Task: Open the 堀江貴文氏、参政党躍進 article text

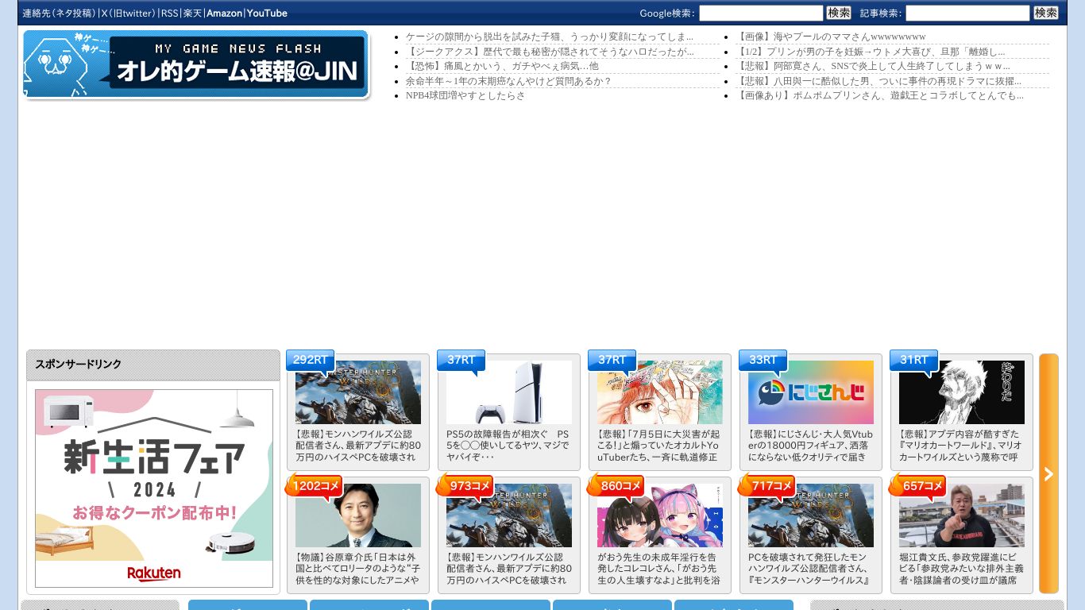Action: [x=962, y=569]
